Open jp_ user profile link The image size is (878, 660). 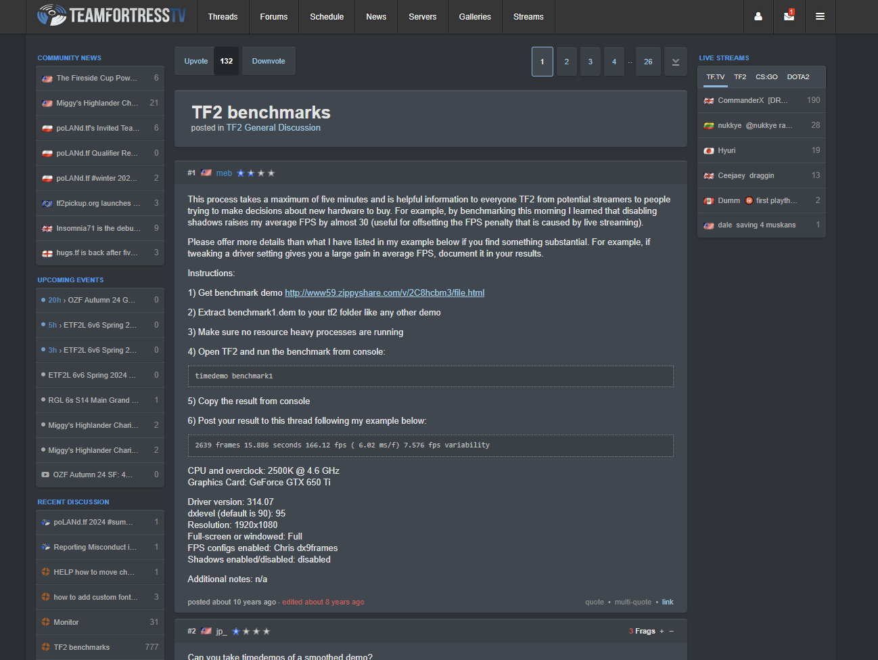click(221, 631)
